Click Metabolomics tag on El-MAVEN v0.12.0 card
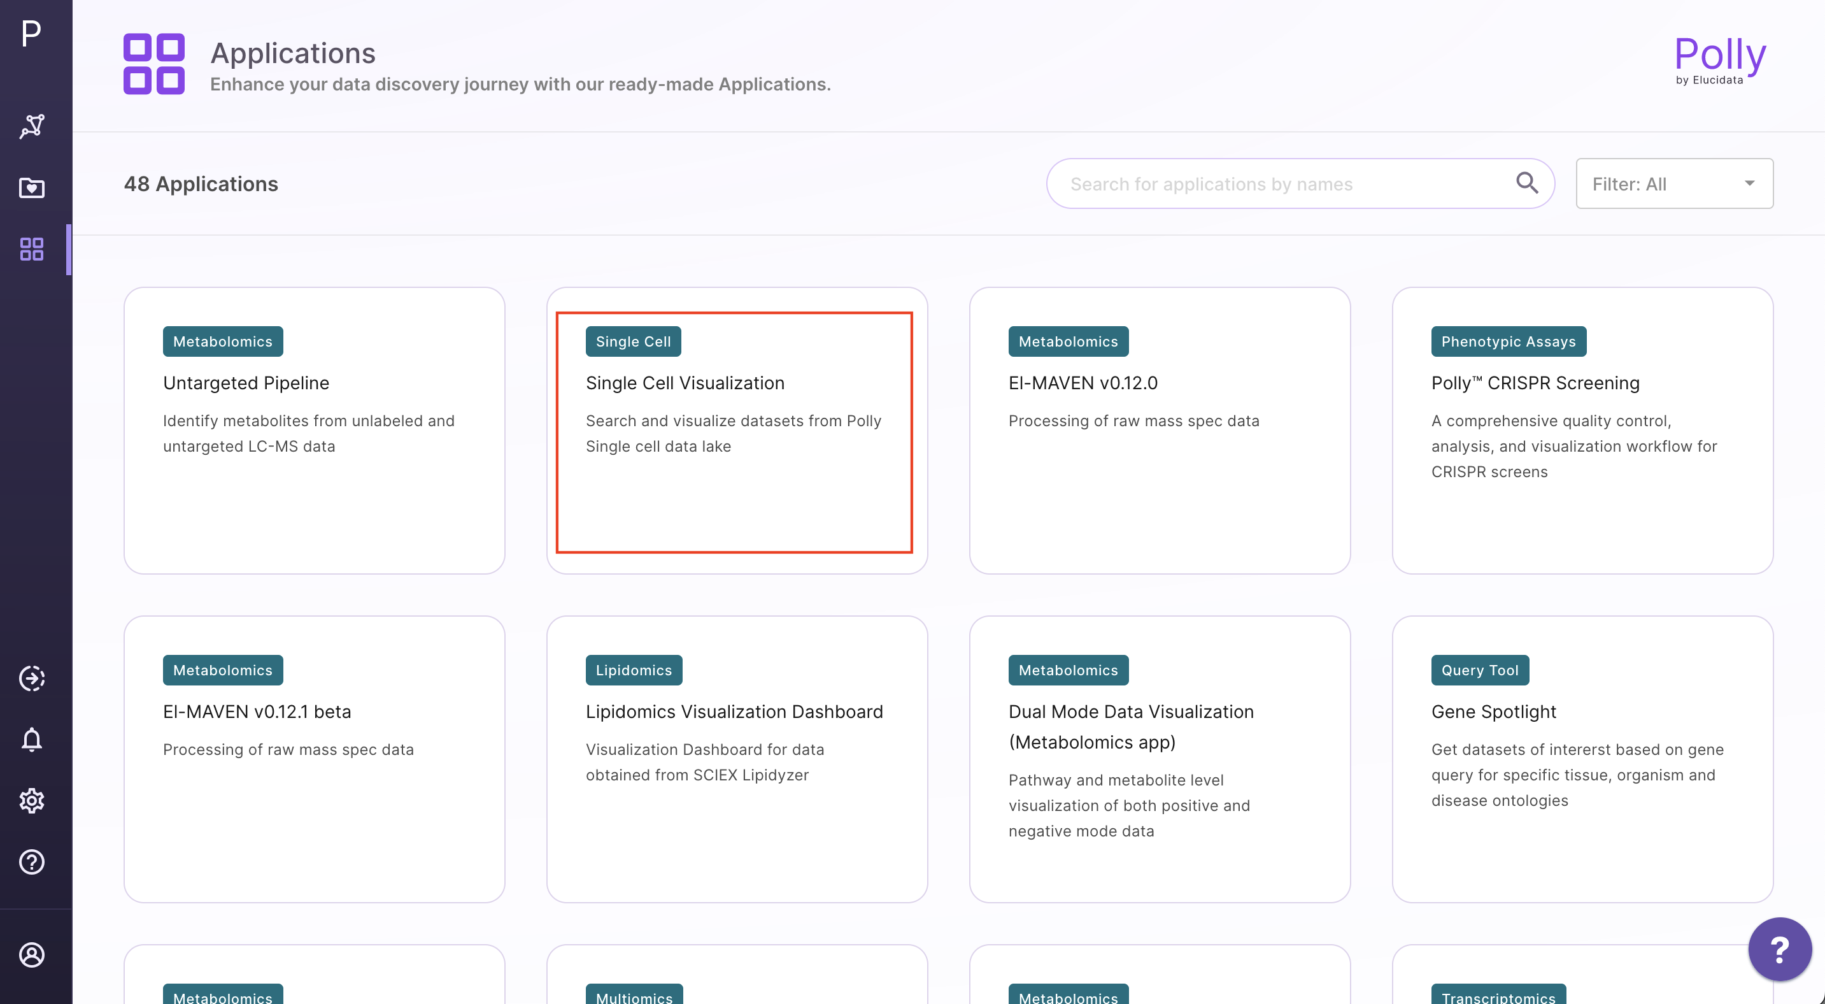Viewport: 1825px width, 1004px height. tap(1068, 341)
